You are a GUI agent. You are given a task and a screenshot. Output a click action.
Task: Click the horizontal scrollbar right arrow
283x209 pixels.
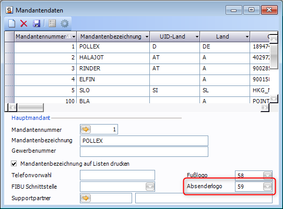coord(265,107)
